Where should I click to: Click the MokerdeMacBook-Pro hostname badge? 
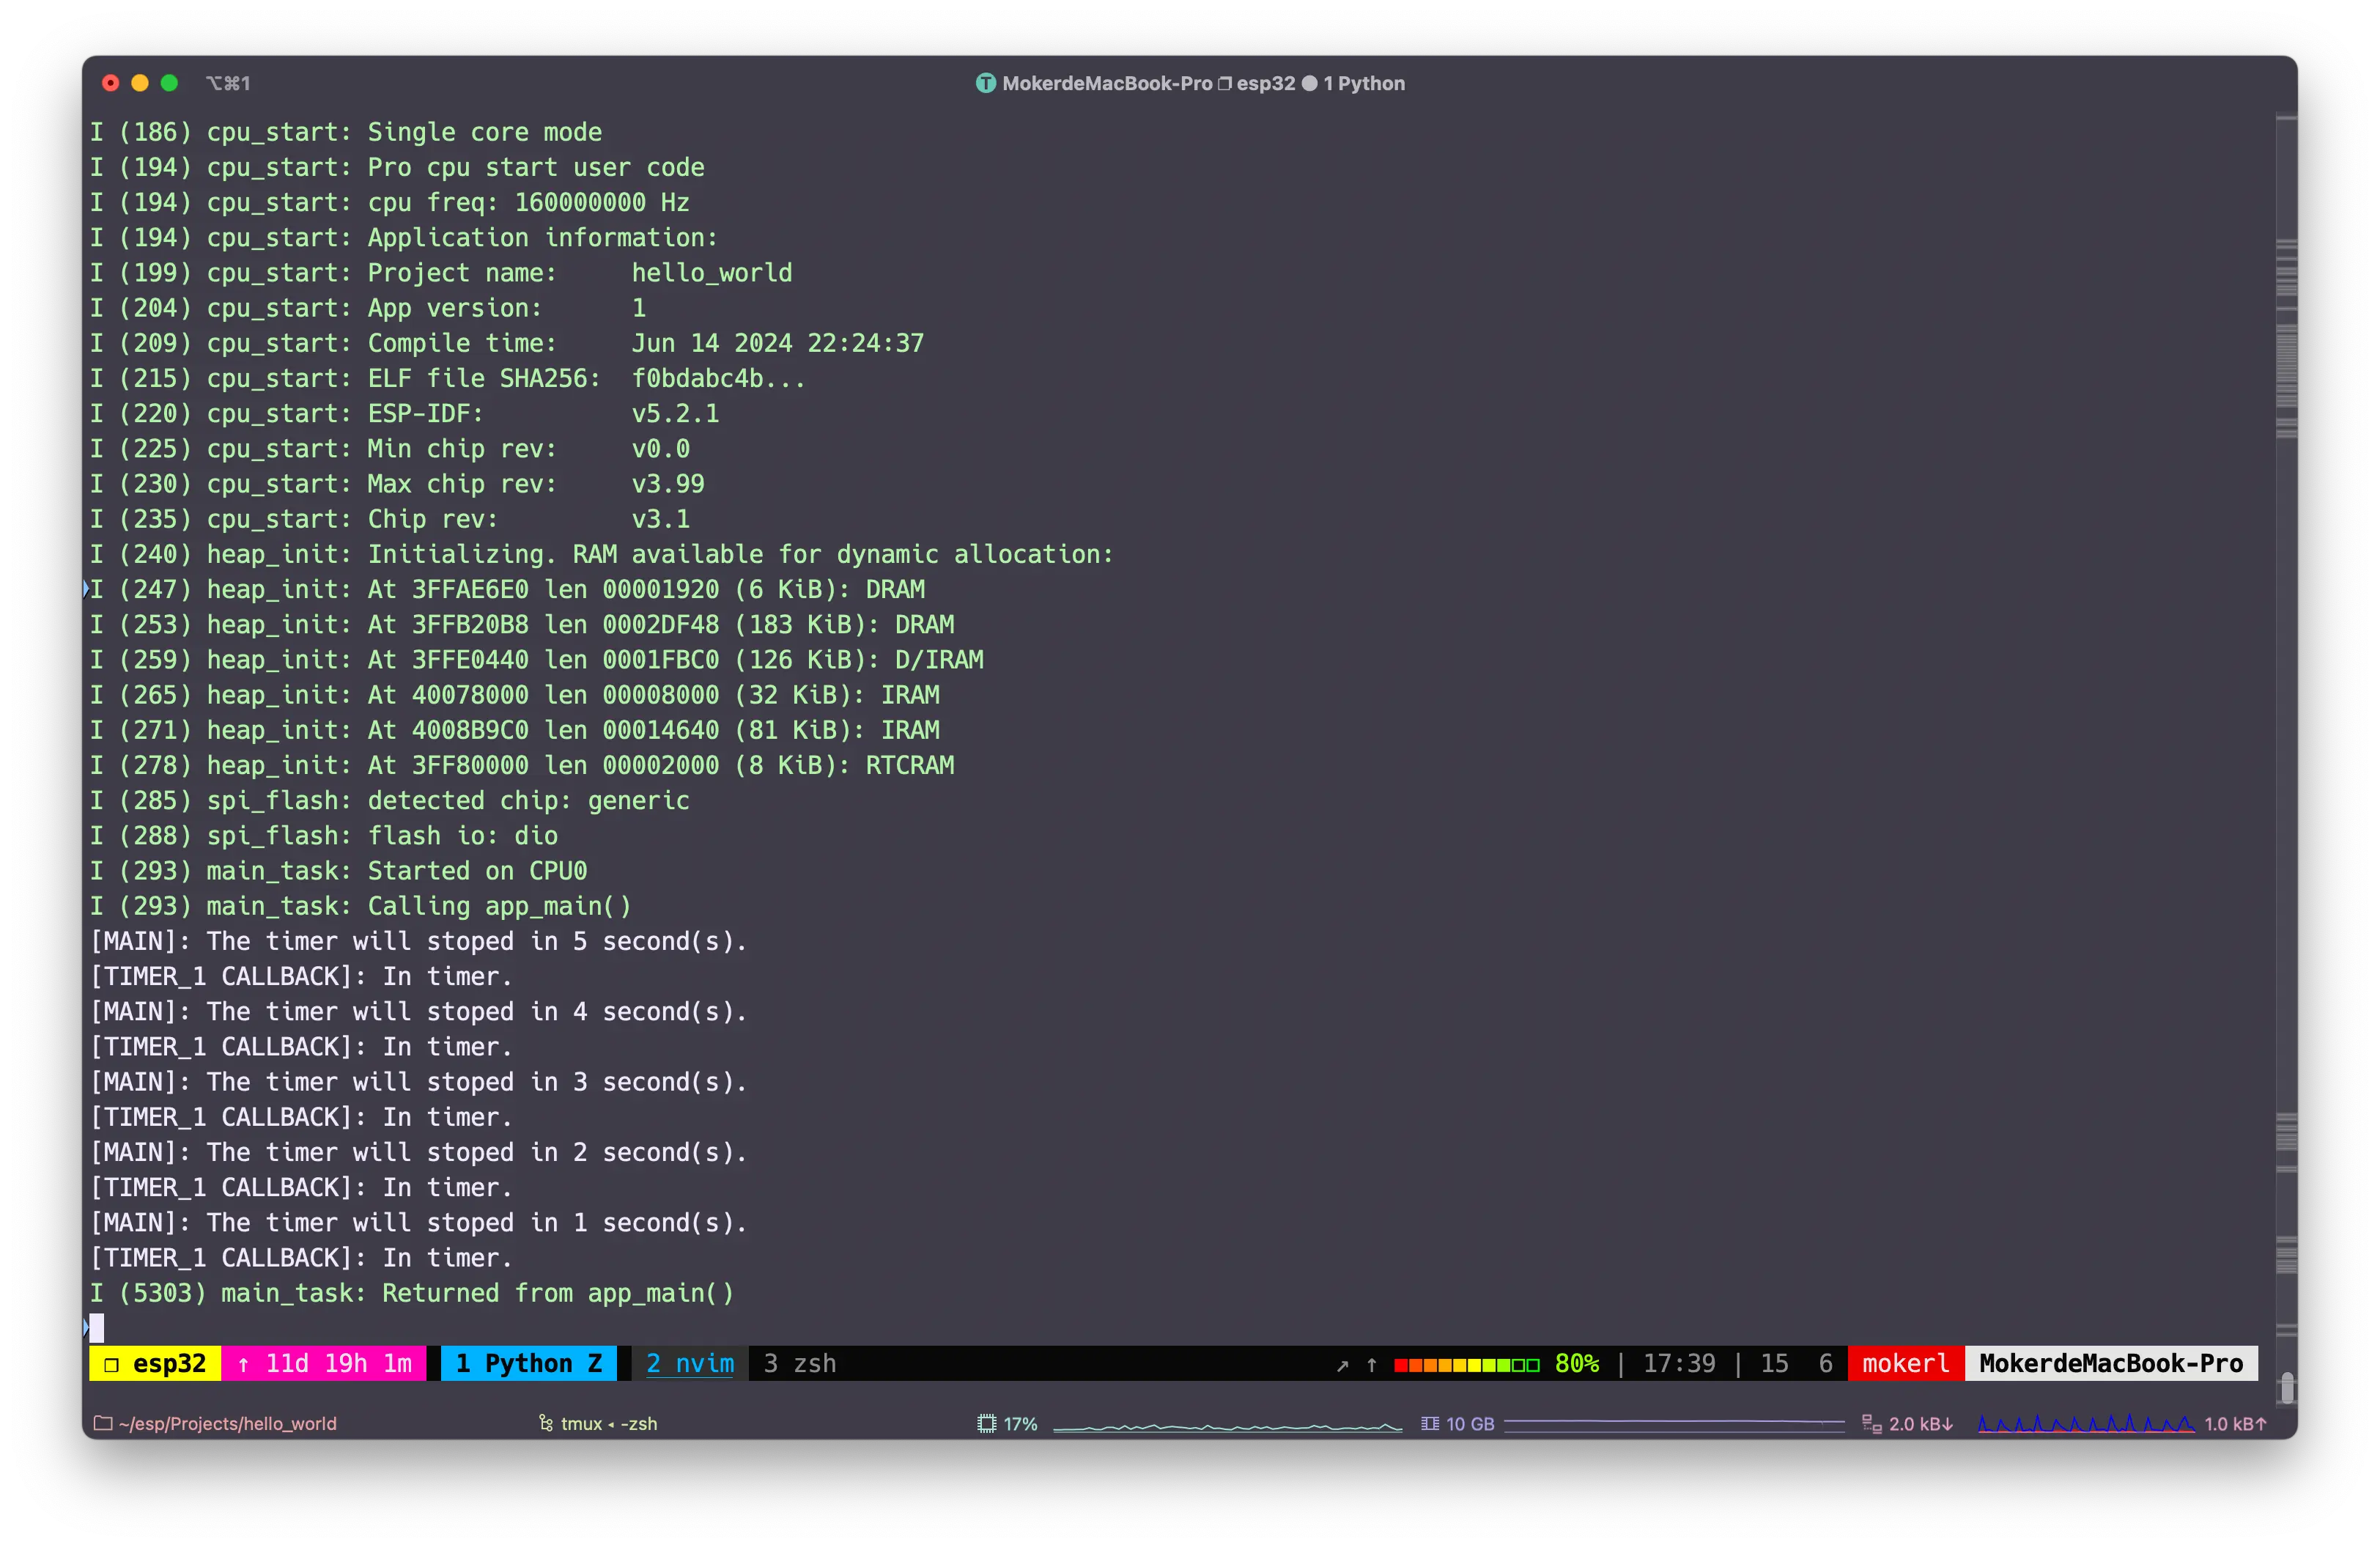pos(2111,1363)
